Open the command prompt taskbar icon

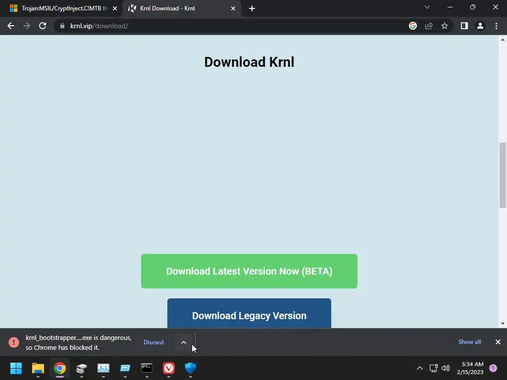click(x=147, y=368)
